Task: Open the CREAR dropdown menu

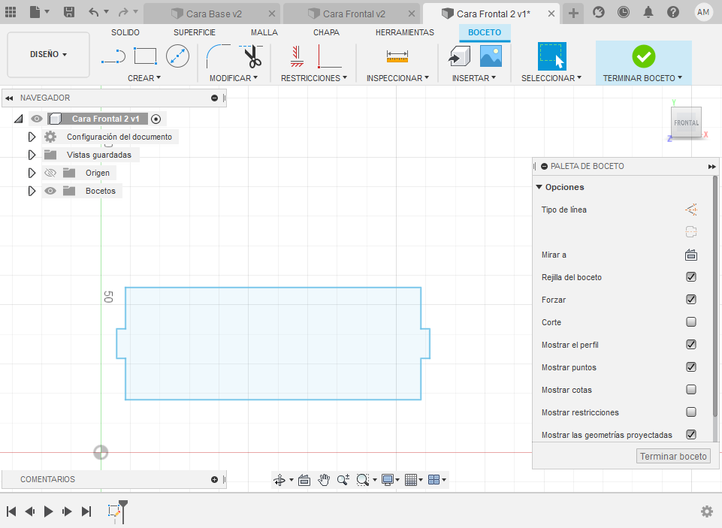Action: point(144,78)
